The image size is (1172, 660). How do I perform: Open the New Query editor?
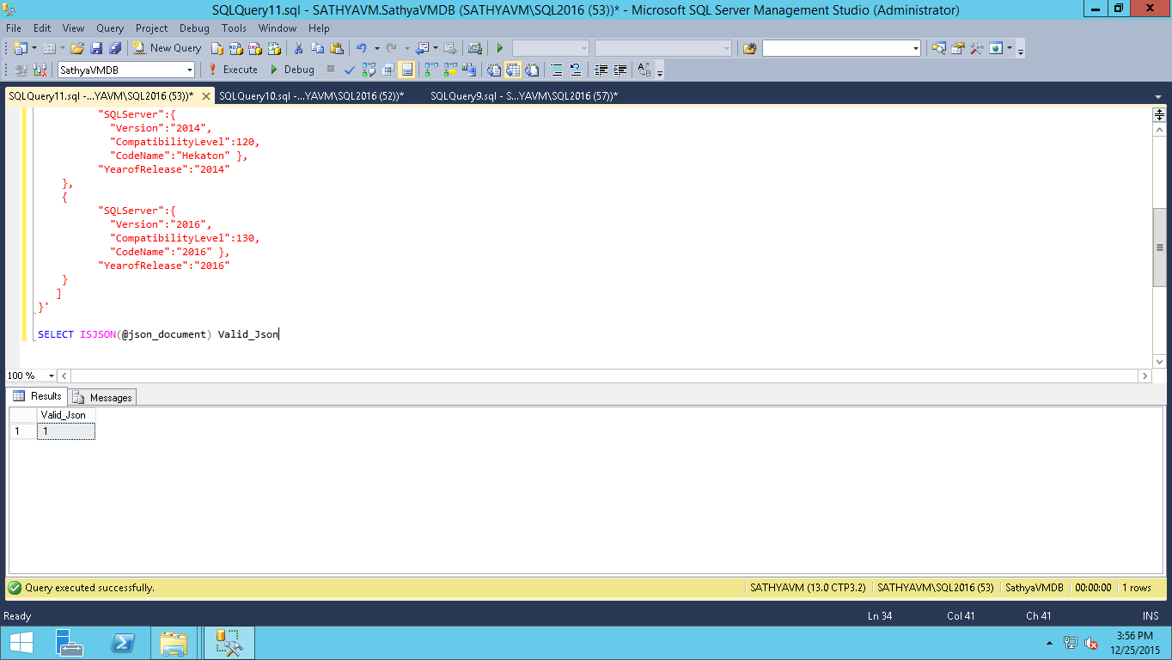(x=167, y=47)
